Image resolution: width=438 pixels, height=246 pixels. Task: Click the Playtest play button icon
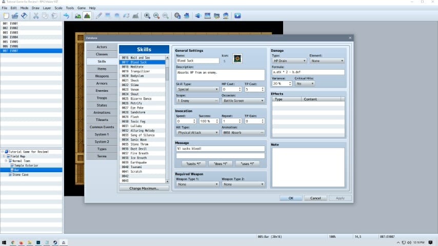(238, 16)
